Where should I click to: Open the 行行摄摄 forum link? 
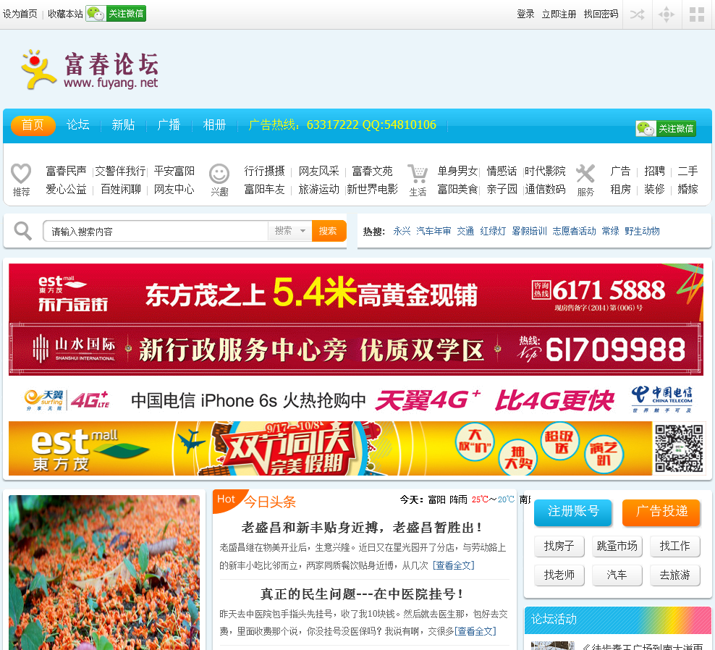(x=264, y=171)
